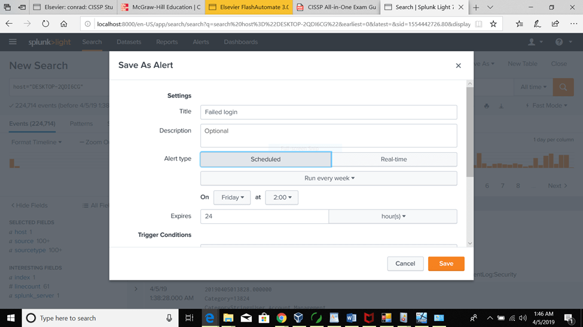Click the New Table link
The height and width of the screenshot is (327, 583).
tap(523, 64)
